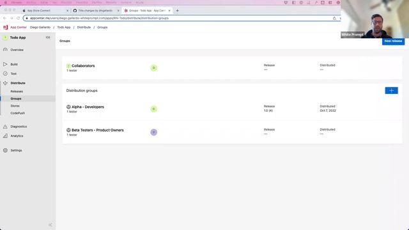The image size is (409, 230).
Task: Click the Build play icon
Action: [5, 64]
